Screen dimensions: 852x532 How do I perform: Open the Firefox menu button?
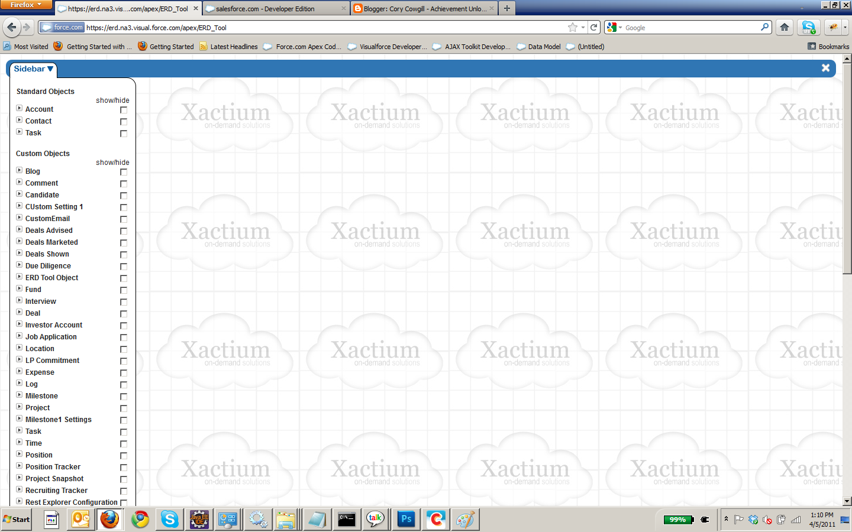click(27, 5)
